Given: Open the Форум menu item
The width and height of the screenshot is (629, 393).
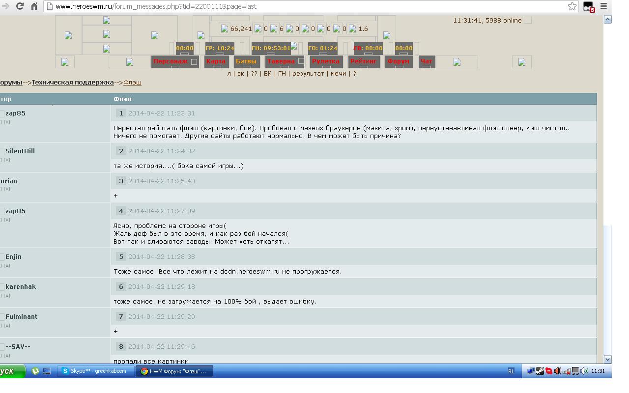Looking at the screenshot, I should [x=398, y=61].
